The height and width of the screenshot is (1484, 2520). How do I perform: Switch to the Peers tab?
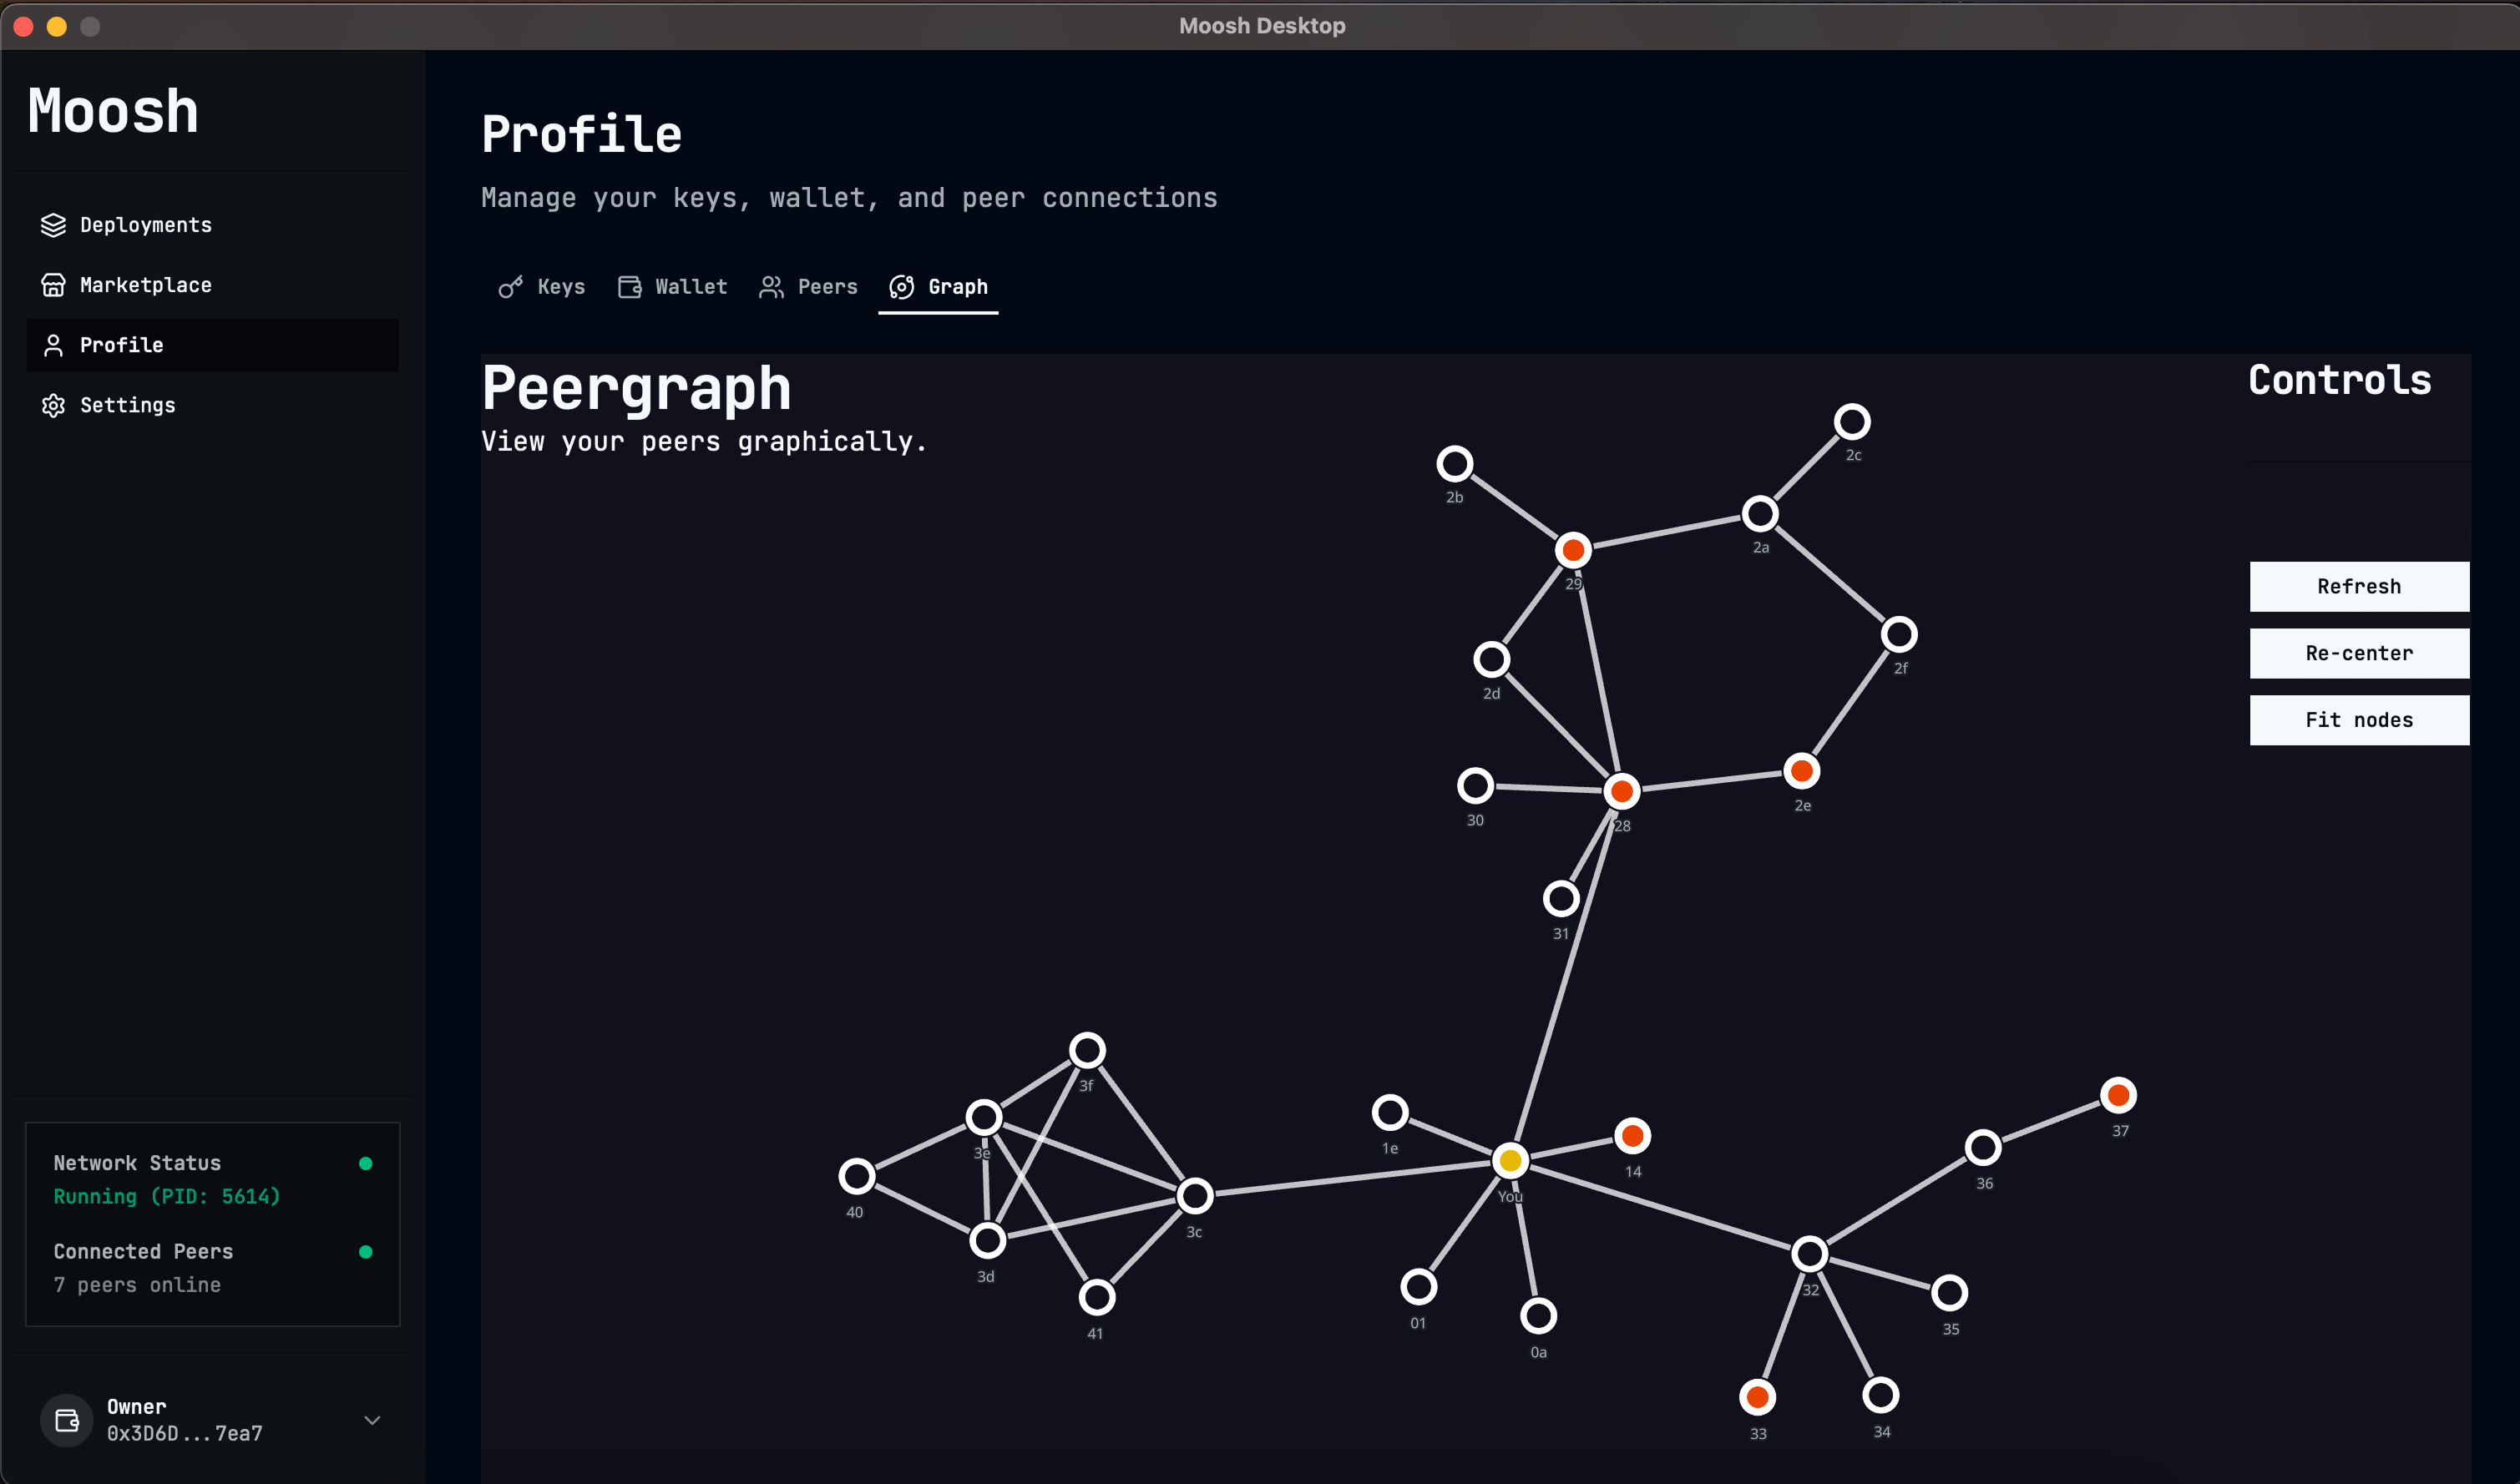(808, 287)
